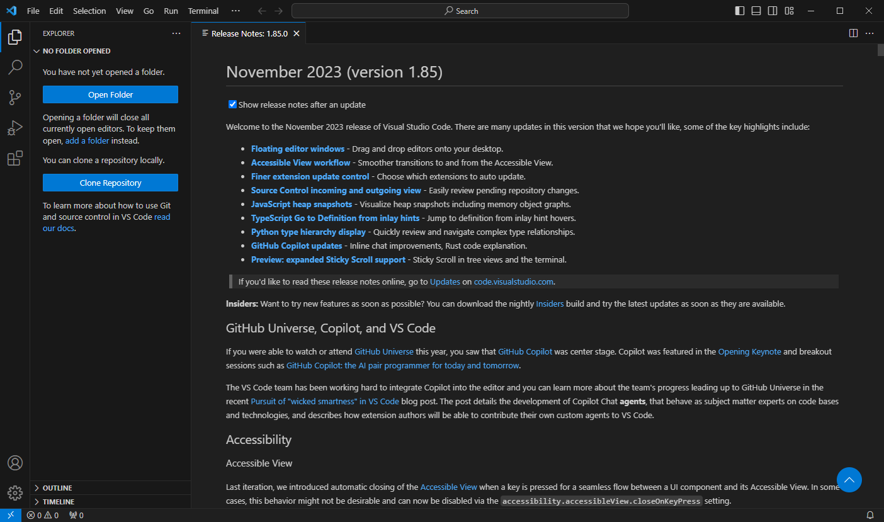The height and width of the screenshot is (522, 884).
Task: Click the Updates link
Action: [445, 281]
